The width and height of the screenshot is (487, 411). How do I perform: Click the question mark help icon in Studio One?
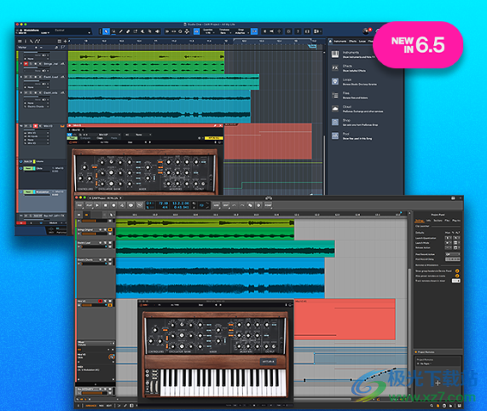point(298,32)
